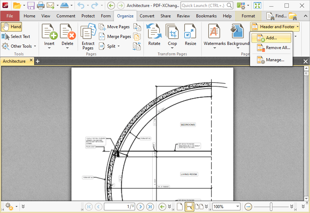Image resolution: width=310 pixels, height=213 pixels.
Task: Activate the Hand tool
Action: pos(11,26)
